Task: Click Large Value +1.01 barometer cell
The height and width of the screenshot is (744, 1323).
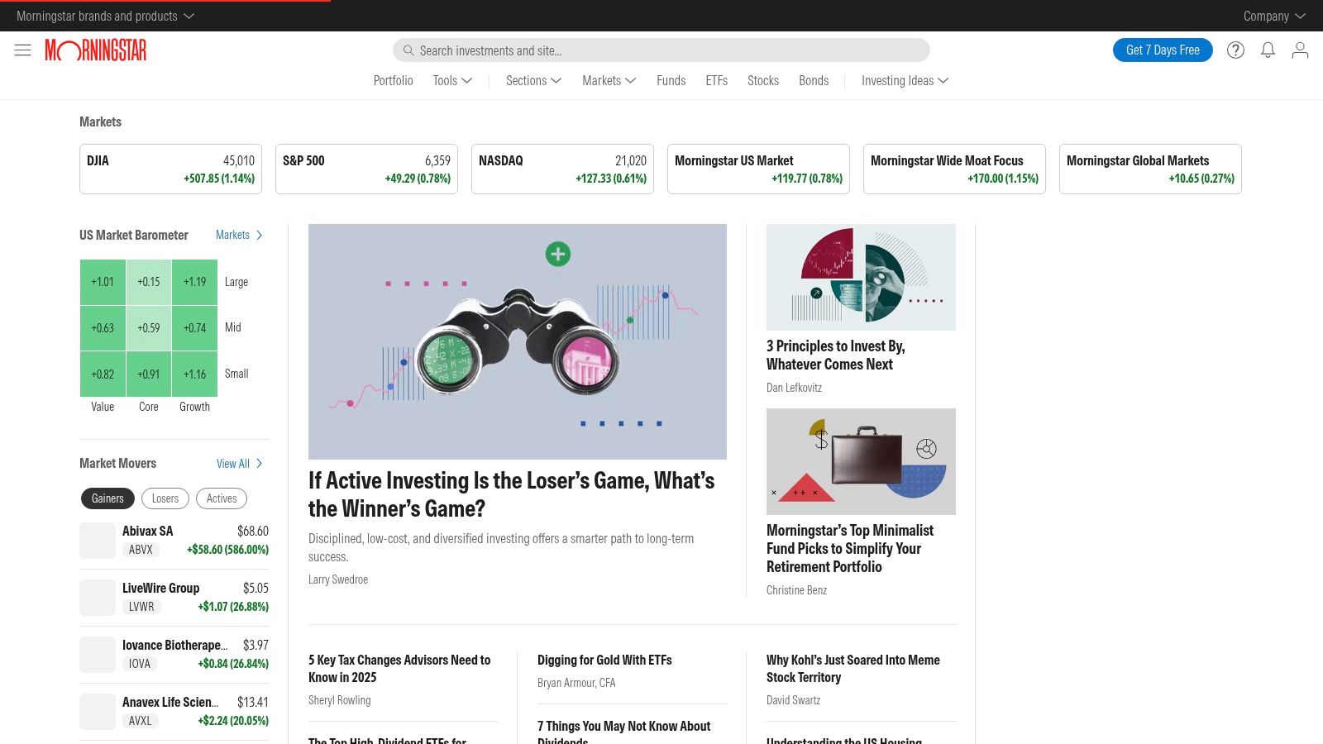Action: (x=103, y=282)
